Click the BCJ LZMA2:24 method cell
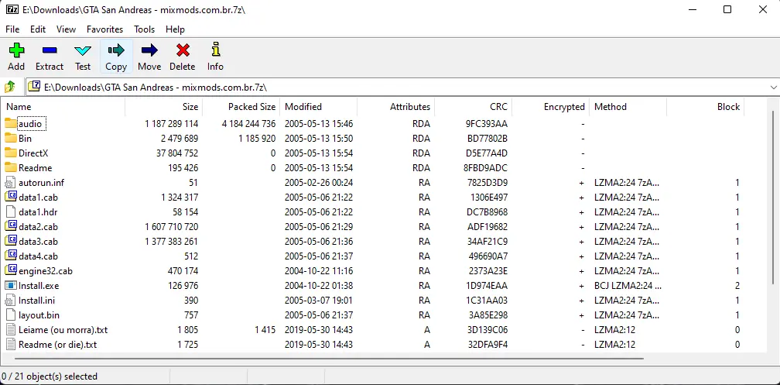Image resolution: width=780 pixels, height=385 pixels. [628, 285]
